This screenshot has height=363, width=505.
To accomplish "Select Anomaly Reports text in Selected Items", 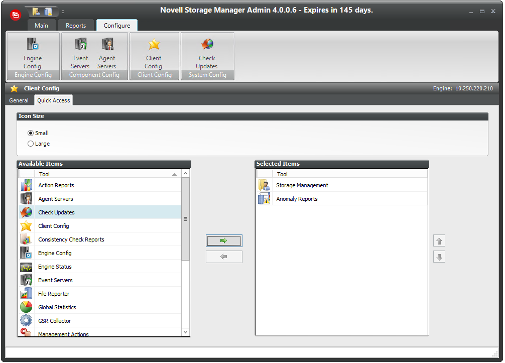I will [x=297, y=199].
